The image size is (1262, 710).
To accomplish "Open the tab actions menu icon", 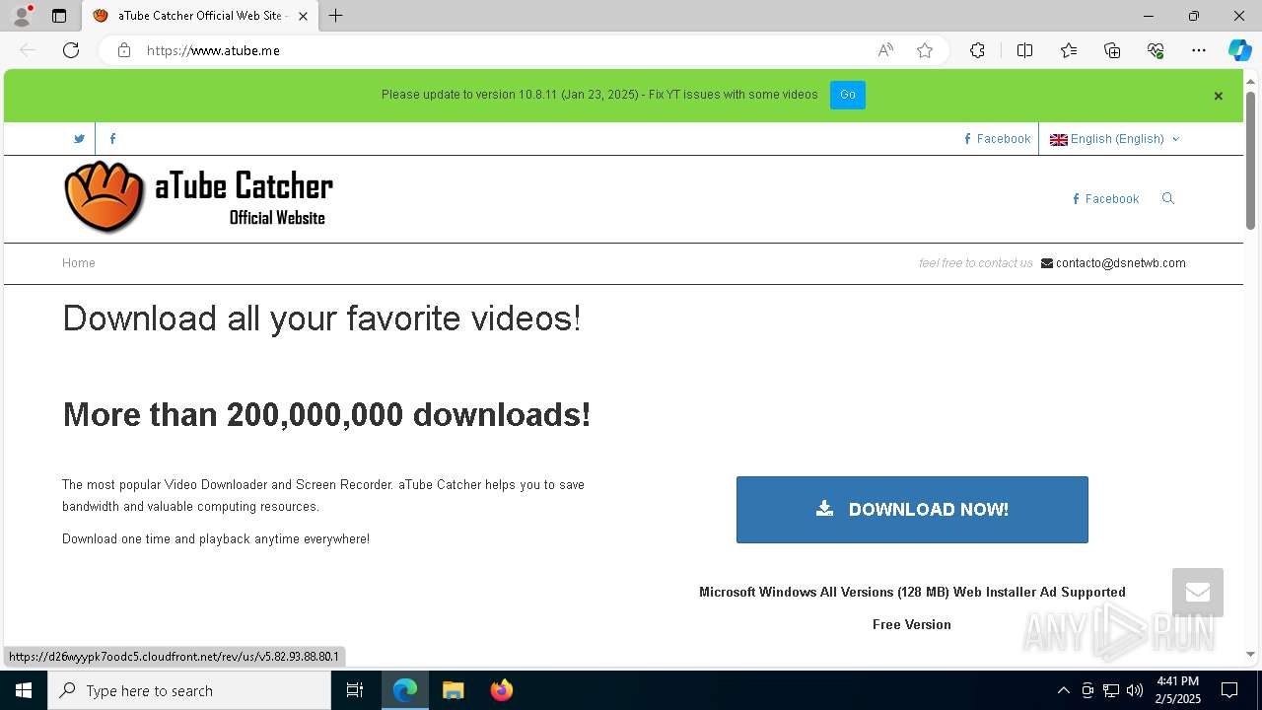I will (x=59, y=16).
